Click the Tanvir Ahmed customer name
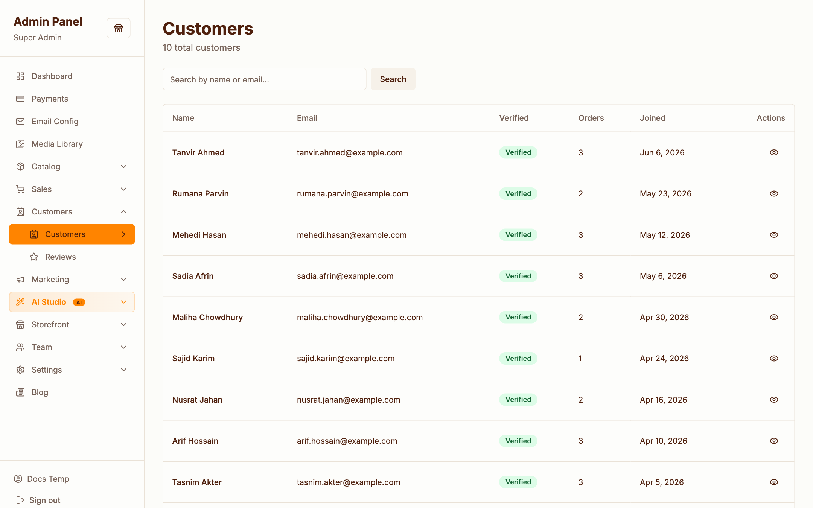Screen dimensions: 813x508 click(x=198, y=152)
